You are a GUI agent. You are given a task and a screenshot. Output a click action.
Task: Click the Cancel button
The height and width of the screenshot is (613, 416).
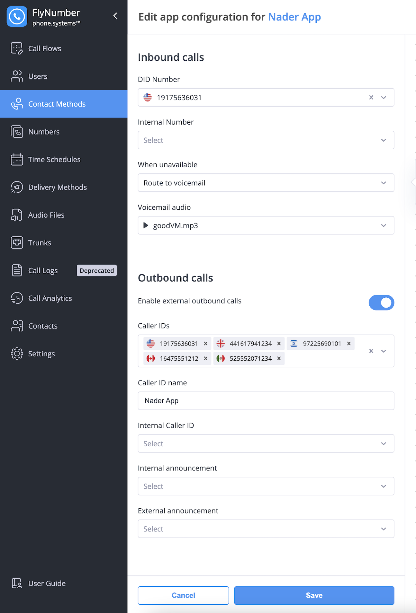pos(183,595)
